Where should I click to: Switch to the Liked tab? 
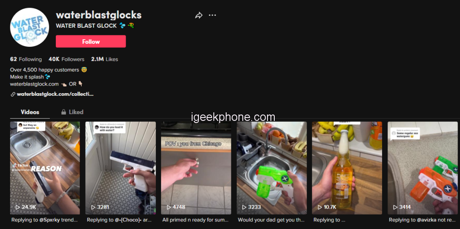coord(72,112)
